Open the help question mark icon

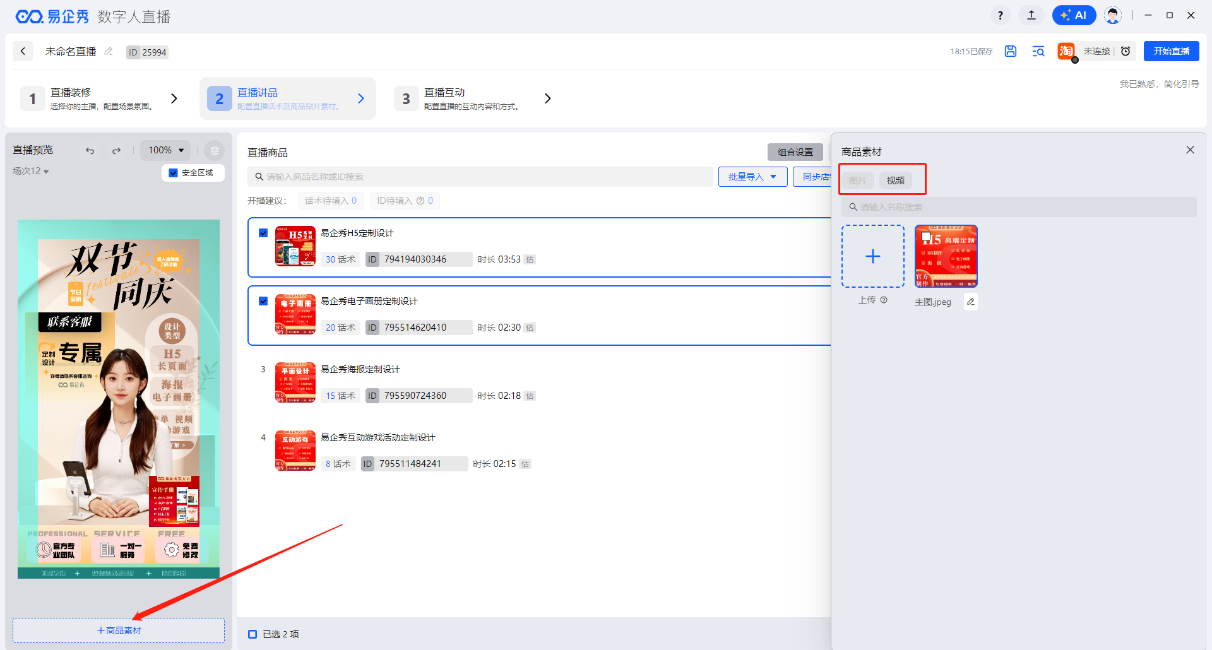click(x=1000, y=16)
